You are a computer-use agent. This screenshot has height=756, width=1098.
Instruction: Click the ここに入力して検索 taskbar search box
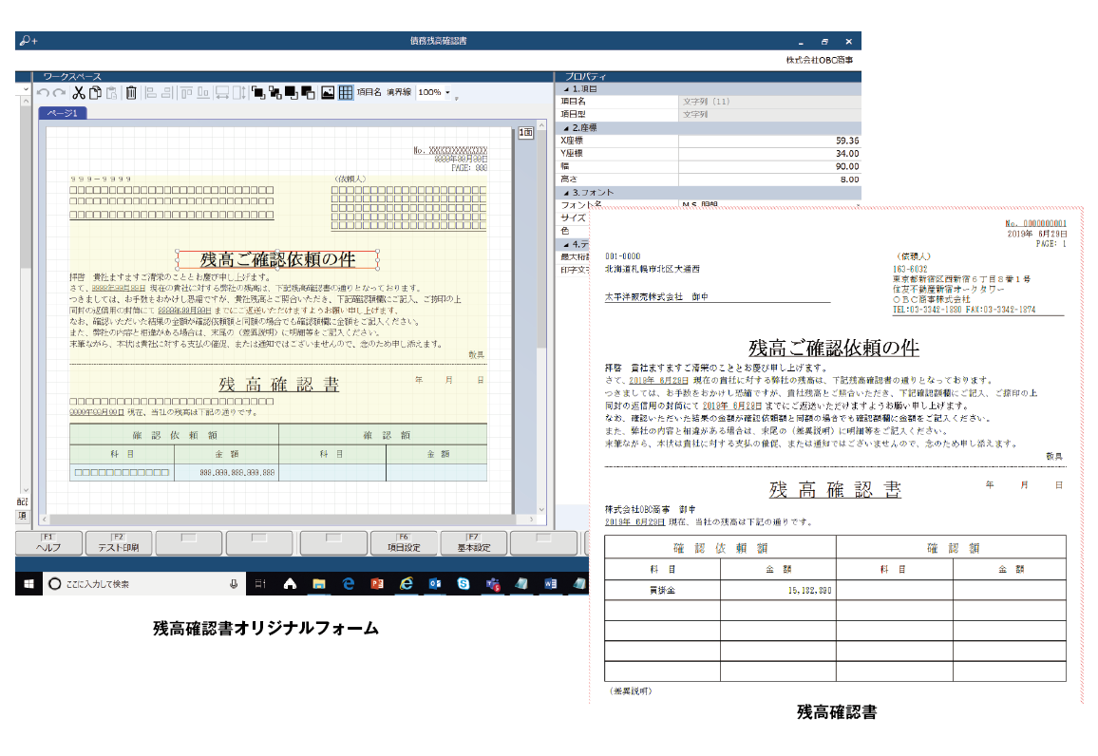[x=143, y=583]
